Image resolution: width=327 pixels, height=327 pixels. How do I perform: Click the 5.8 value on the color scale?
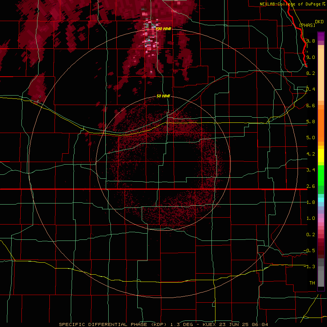tap(311, 122)
